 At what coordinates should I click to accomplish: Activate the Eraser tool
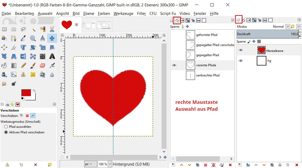coord(43,65)
